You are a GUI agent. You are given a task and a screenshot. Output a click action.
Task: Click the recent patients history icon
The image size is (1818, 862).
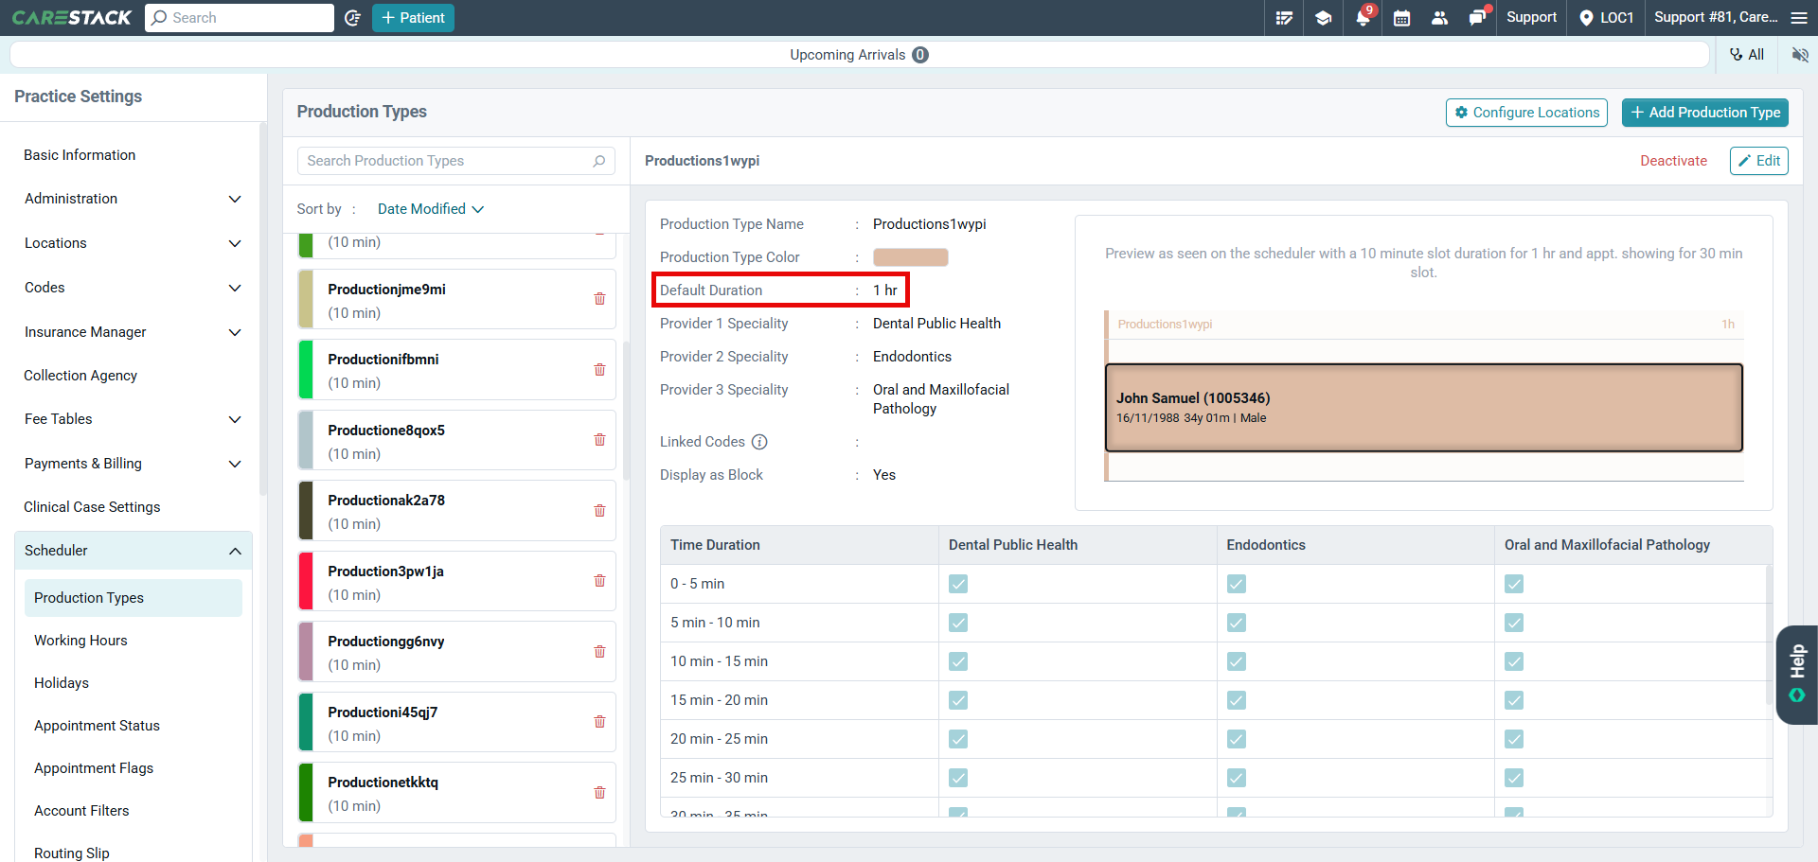(353, 18)
